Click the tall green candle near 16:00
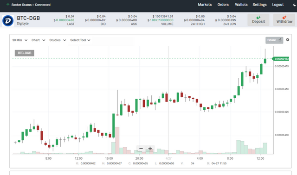This screenshot has width=297, height=175. 113,125
